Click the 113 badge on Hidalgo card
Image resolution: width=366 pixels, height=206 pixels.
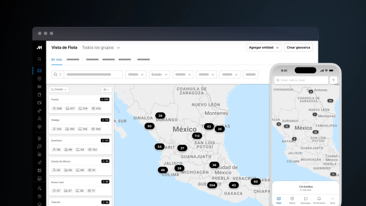coord(105,120)
